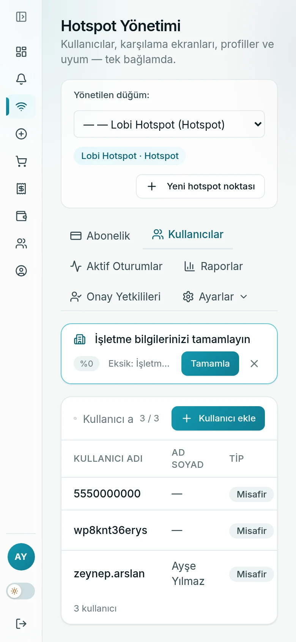
Task: Click the Tamamla button
Action: (210, 364)
